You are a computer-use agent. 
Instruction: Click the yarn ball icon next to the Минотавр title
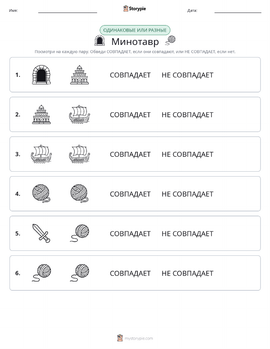tap(171, 40)
